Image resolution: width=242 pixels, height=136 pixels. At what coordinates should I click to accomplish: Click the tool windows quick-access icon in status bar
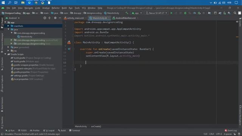click(x=2, y=134)
